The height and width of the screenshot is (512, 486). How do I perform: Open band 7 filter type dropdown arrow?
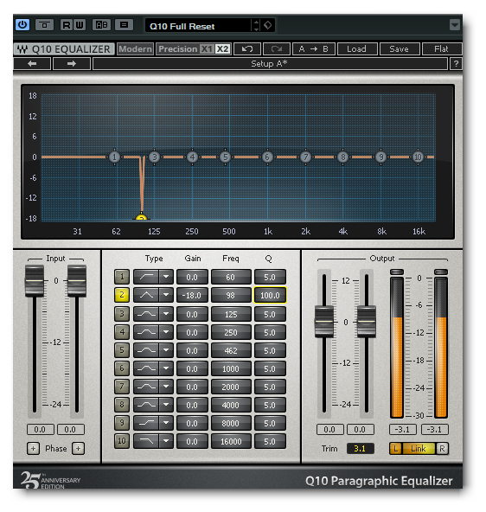click(166, 387)
